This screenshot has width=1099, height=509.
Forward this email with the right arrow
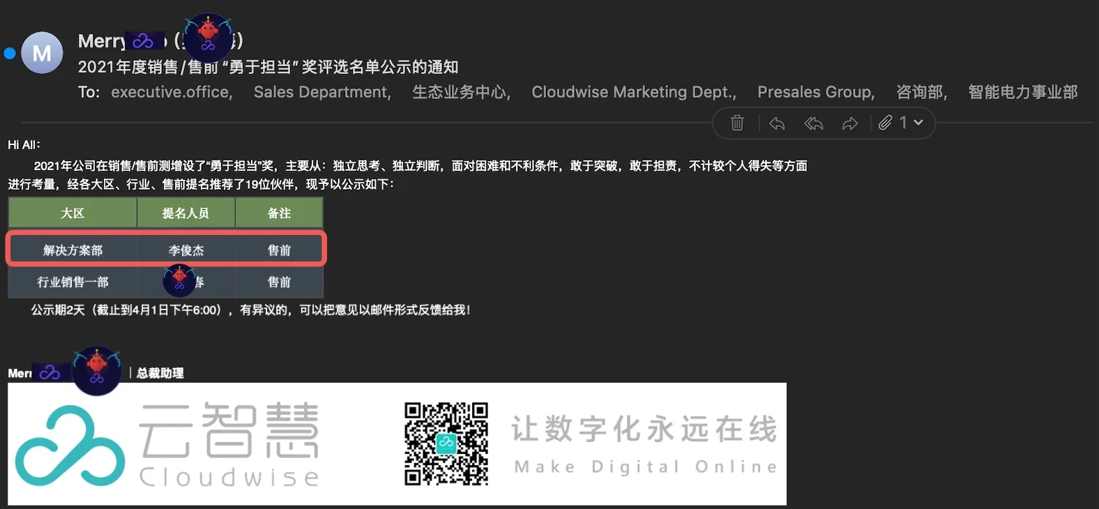pyautogui.click(x=849, y=123)
